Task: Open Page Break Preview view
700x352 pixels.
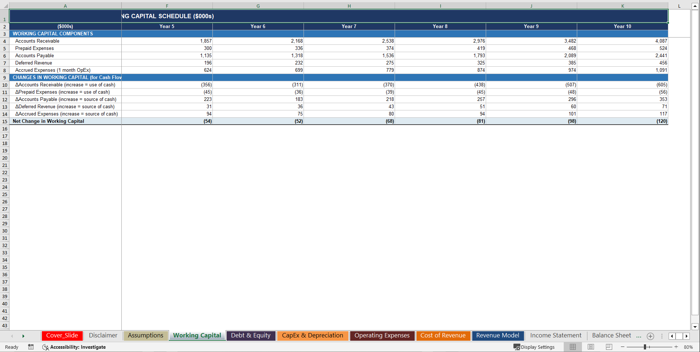Action: point(609,347)
